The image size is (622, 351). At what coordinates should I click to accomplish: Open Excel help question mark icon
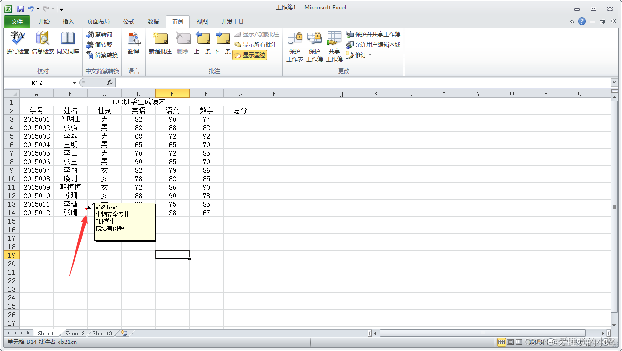pyautogui.click(x=582, y=21)
